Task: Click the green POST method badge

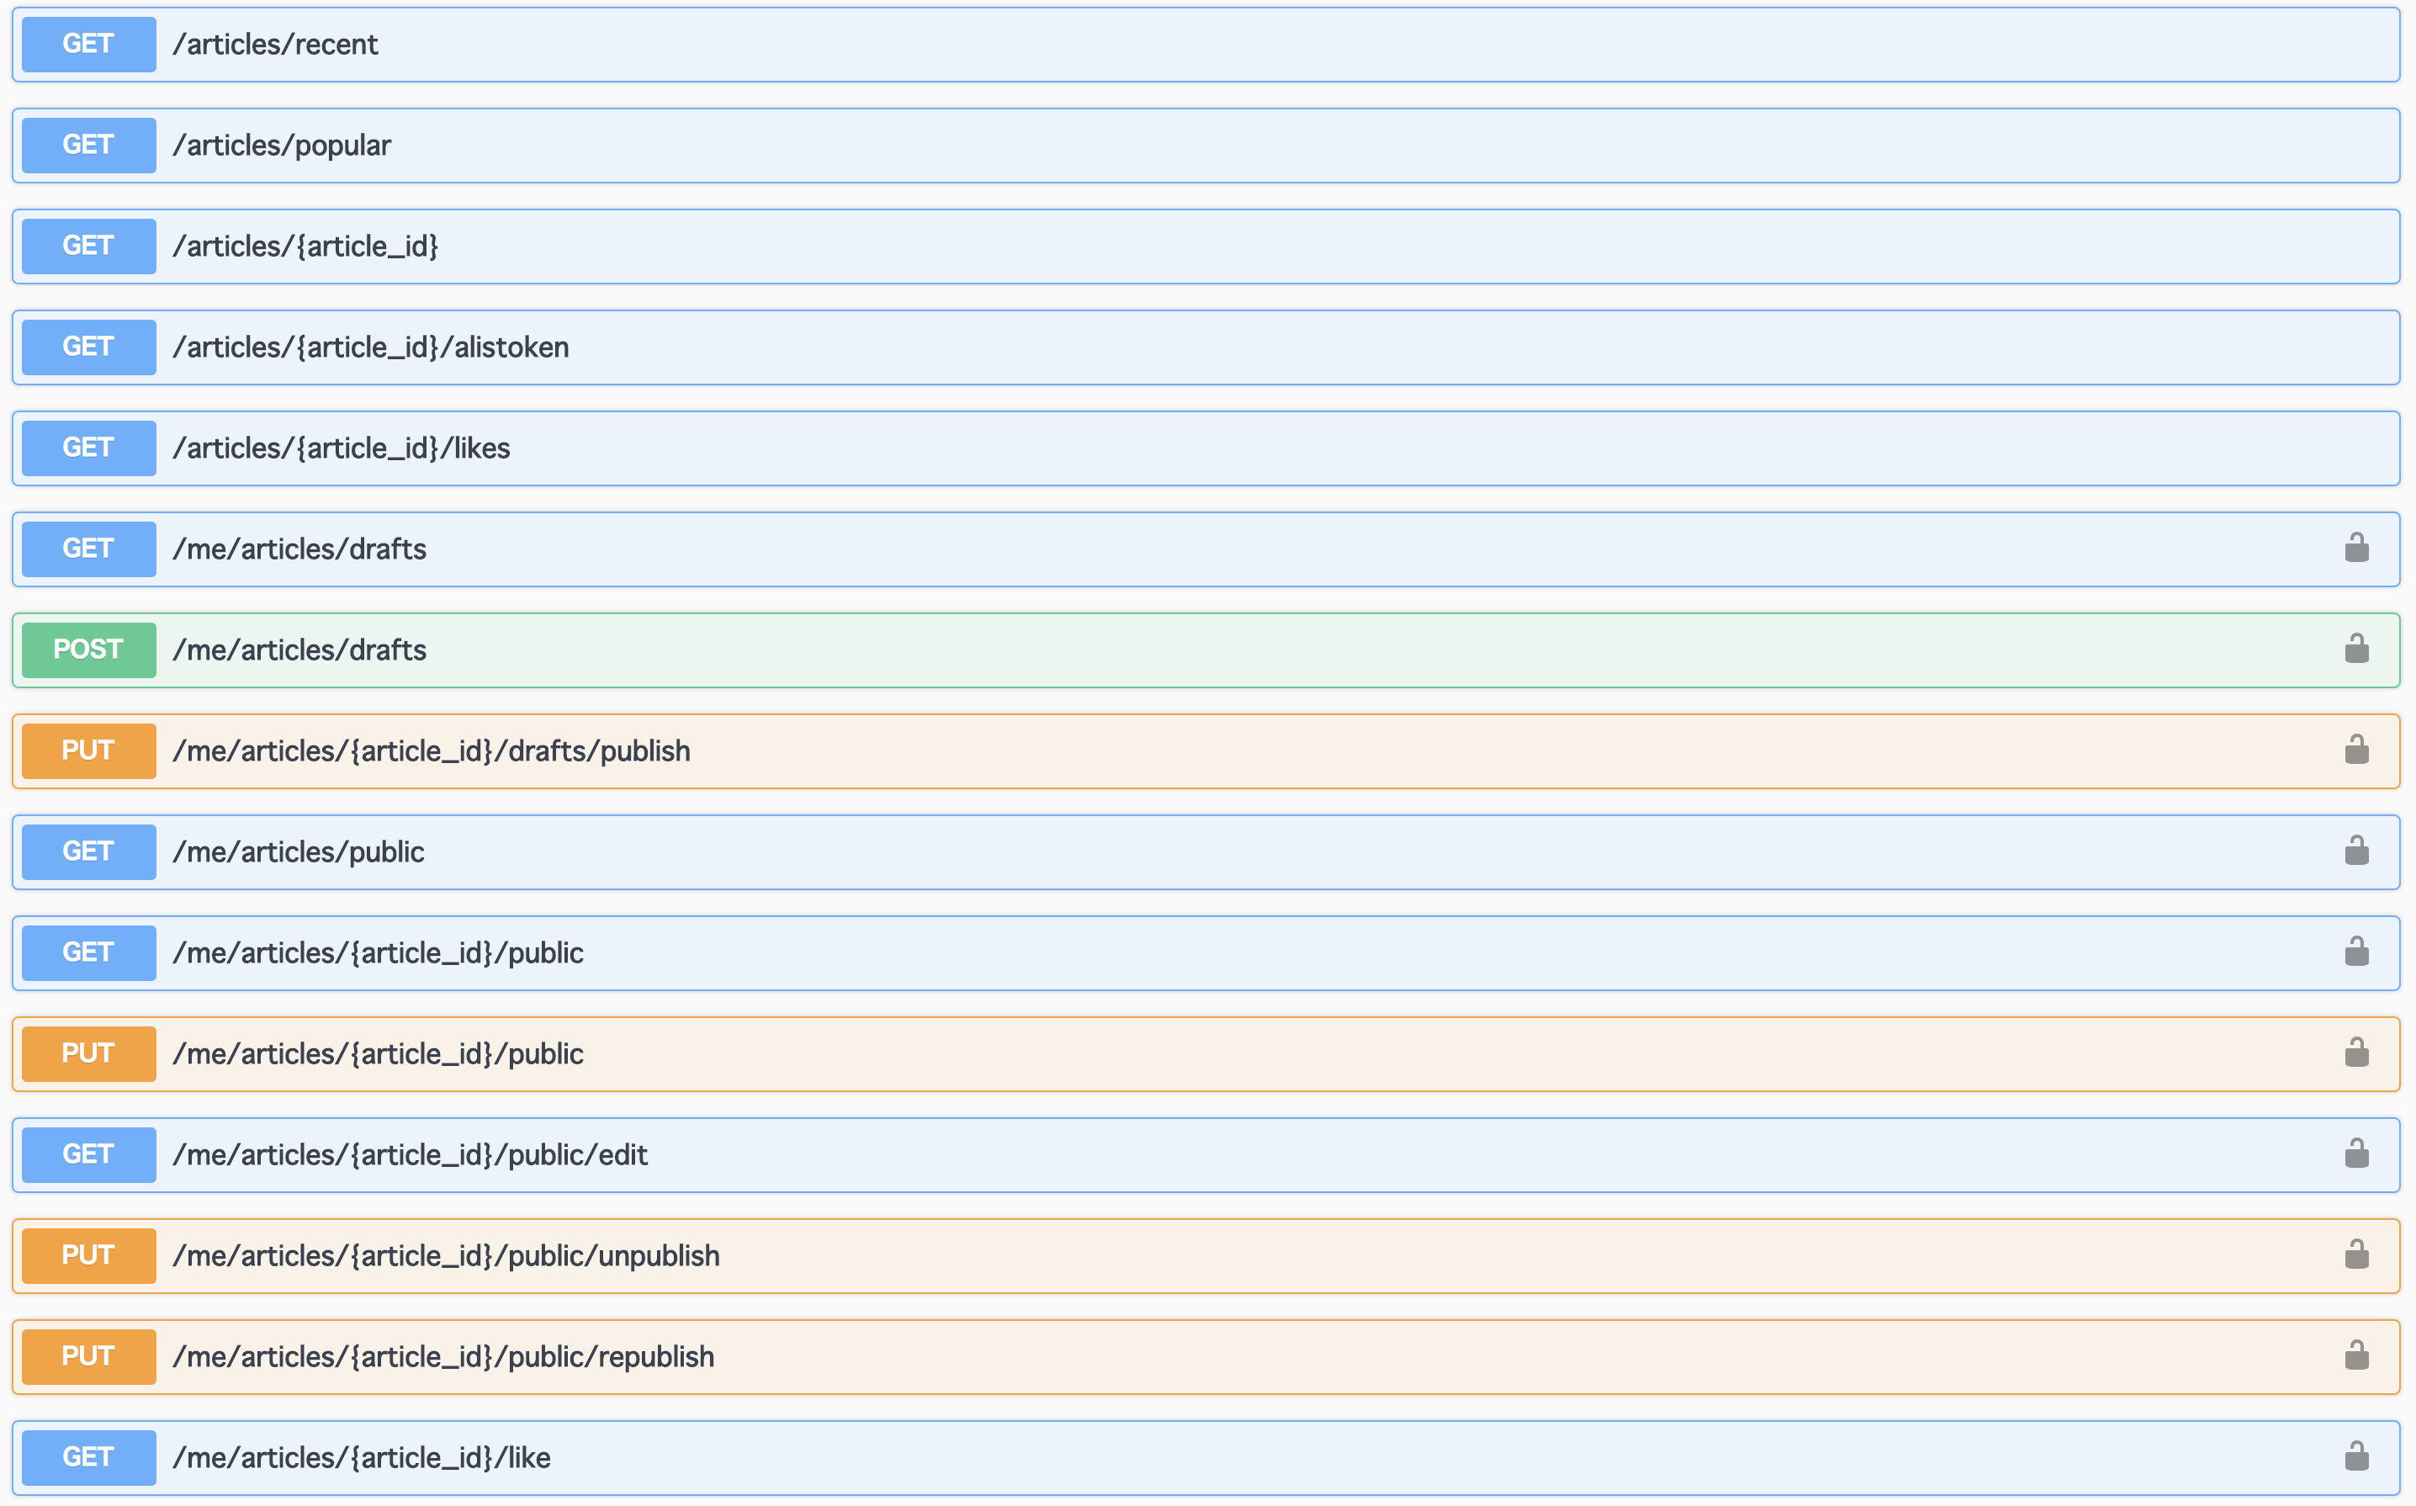Action: (x=88, y=650)
